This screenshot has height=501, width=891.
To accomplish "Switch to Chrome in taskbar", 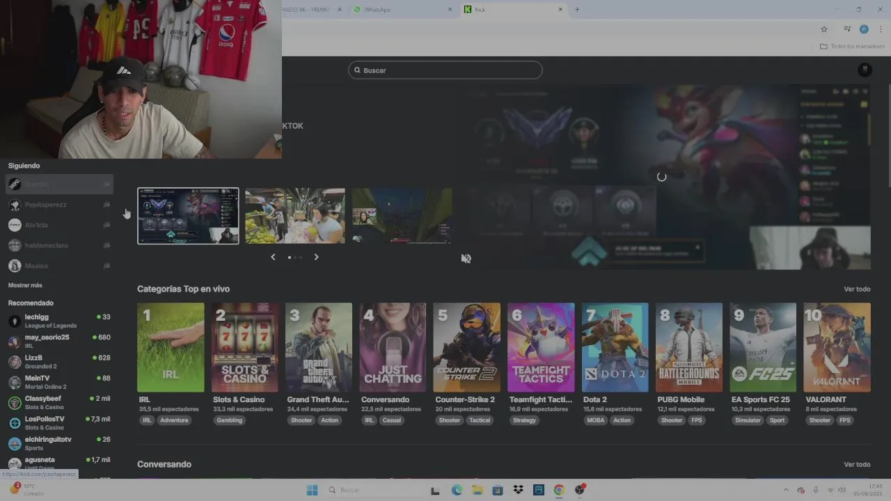I will 559,490.
